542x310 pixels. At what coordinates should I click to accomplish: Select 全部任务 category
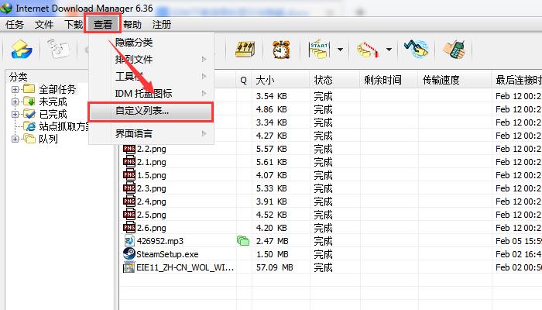[57, 89]
